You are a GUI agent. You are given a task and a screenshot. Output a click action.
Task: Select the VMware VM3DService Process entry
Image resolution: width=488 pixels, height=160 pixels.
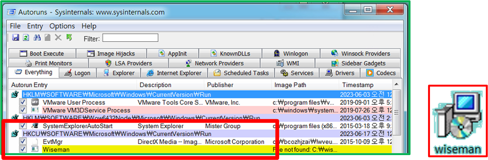[x=86, y=110]
